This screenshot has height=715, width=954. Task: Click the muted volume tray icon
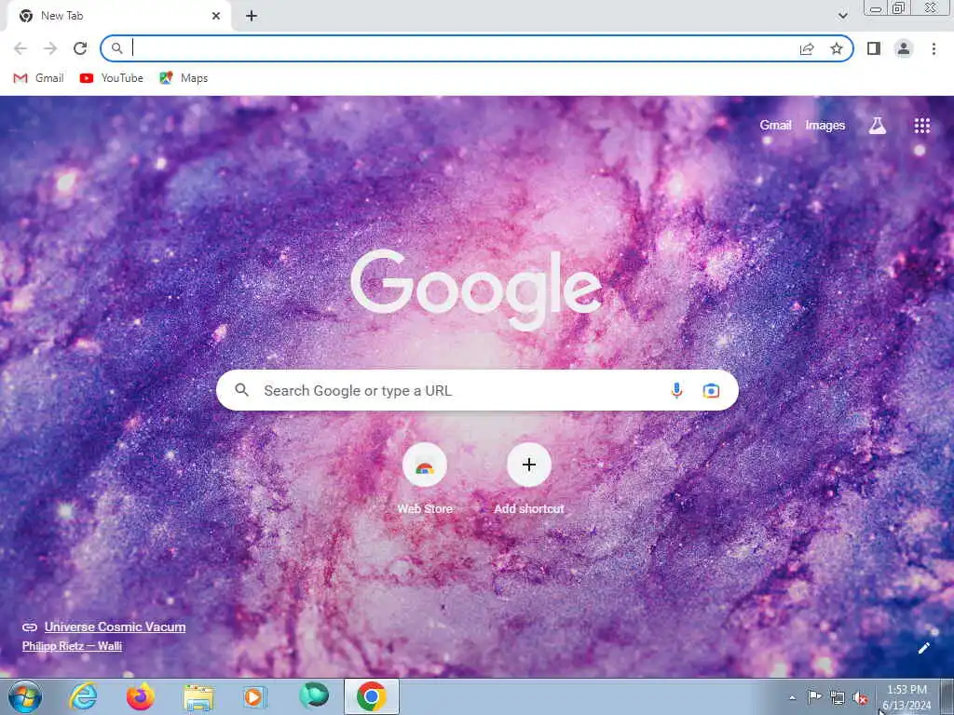pyautogui.click(x=860, y=698)
